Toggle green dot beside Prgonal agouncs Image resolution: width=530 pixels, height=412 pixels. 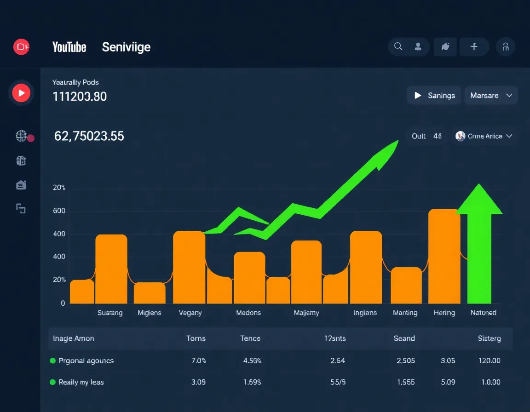point(53,360)
